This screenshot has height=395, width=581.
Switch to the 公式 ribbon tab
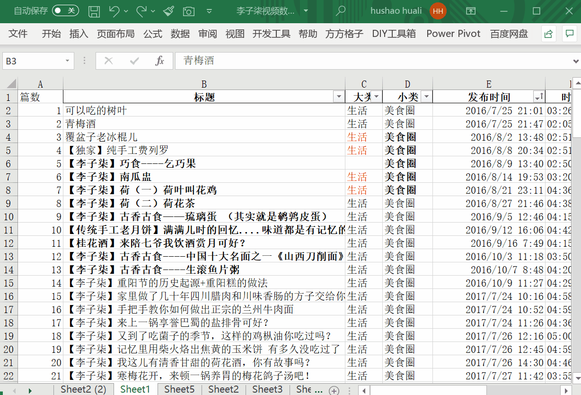[x=153, y=34]
